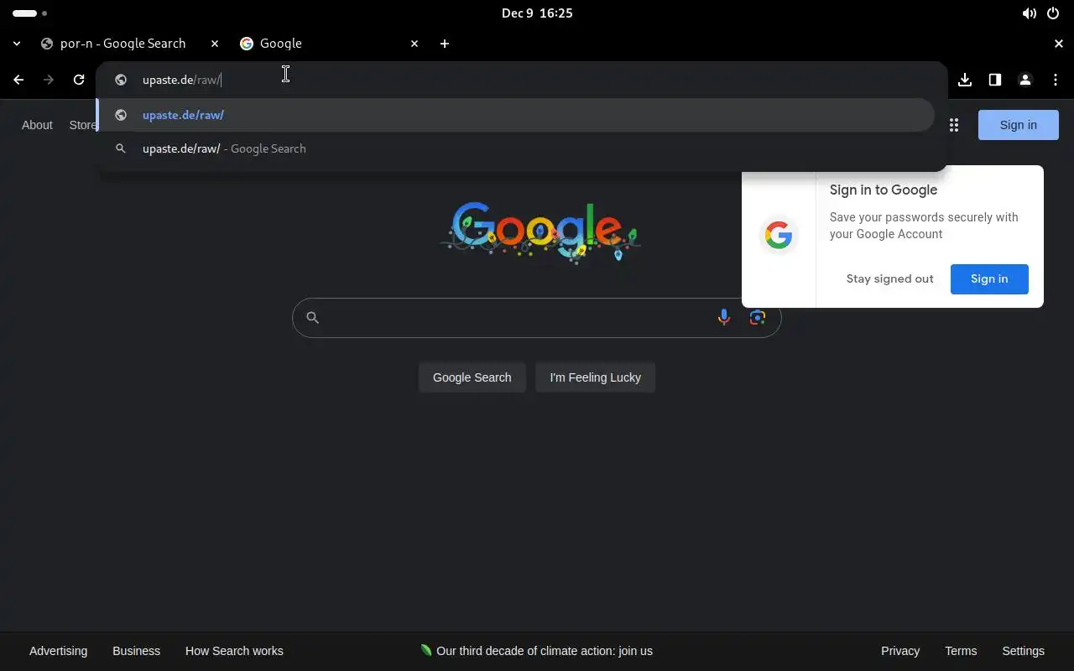Click the magnifier icon in search box
The width and height of the screenshot is (1074, 671).
point(312,318)
